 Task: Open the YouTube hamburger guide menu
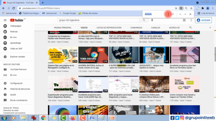(5, 20)
